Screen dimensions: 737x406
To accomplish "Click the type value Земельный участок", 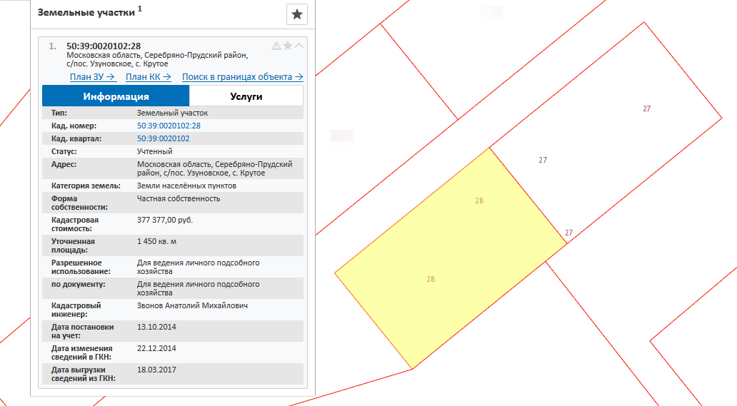I will coord(173,113).
